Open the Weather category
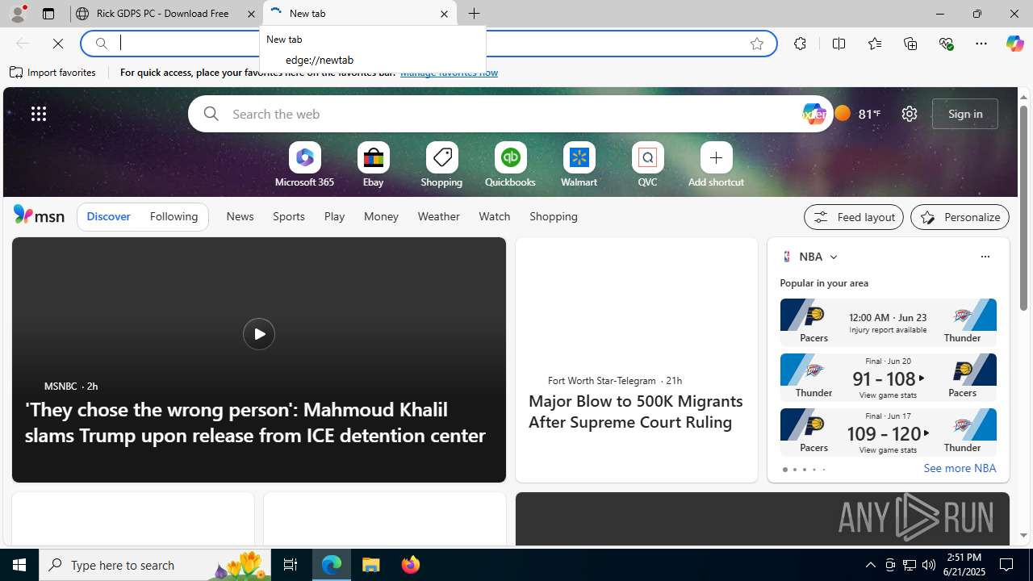Image resolution: width=1033 pixels, height=581 pixels. point(438,216)
